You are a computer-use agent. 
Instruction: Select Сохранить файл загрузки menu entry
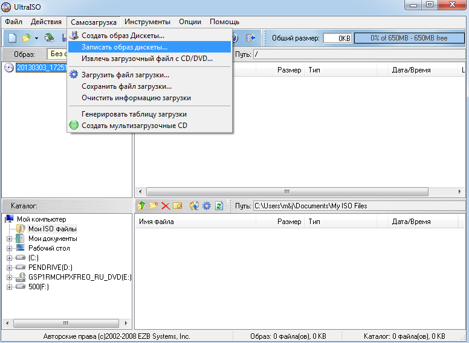(x=149, y=86)
